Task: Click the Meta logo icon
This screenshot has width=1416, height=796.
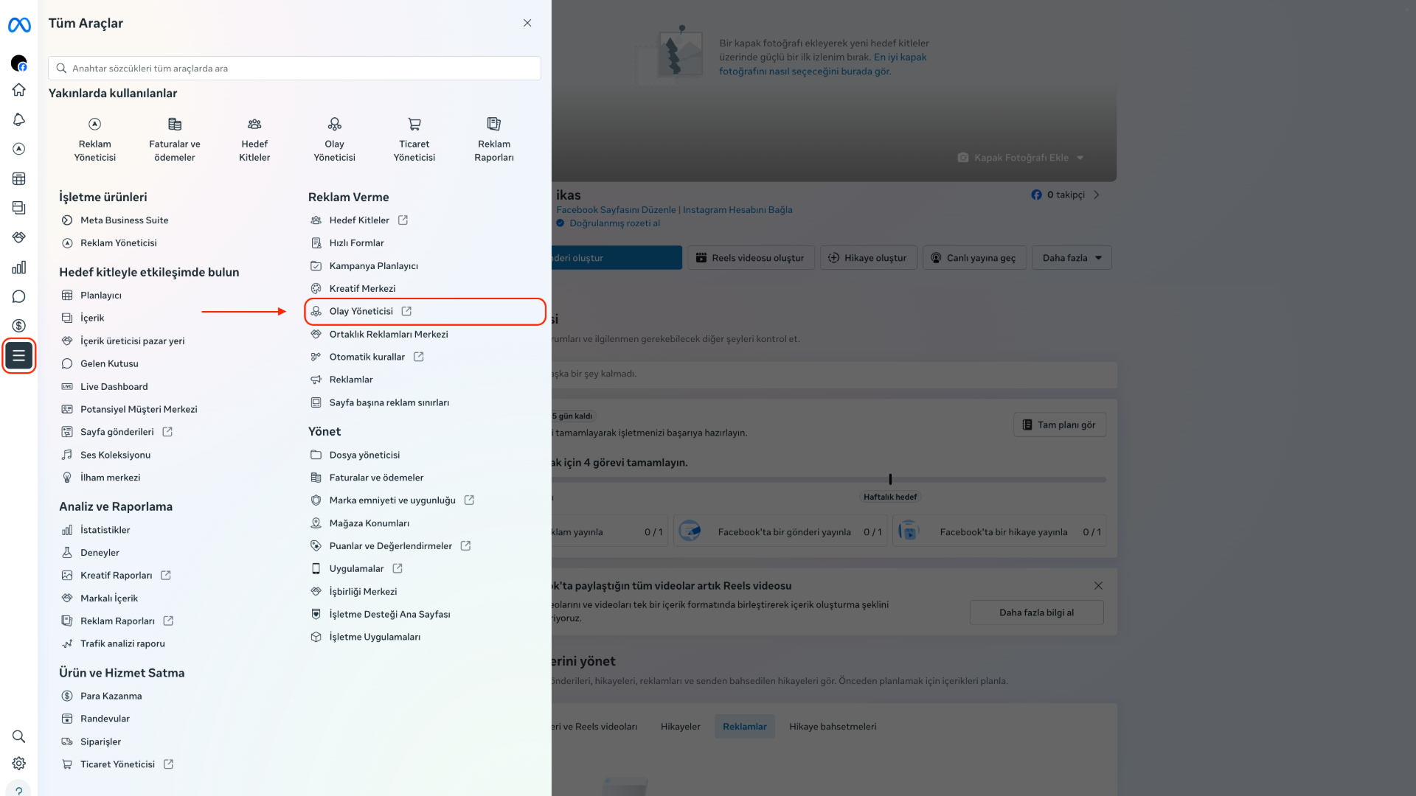Action: (x=19, y=25)
